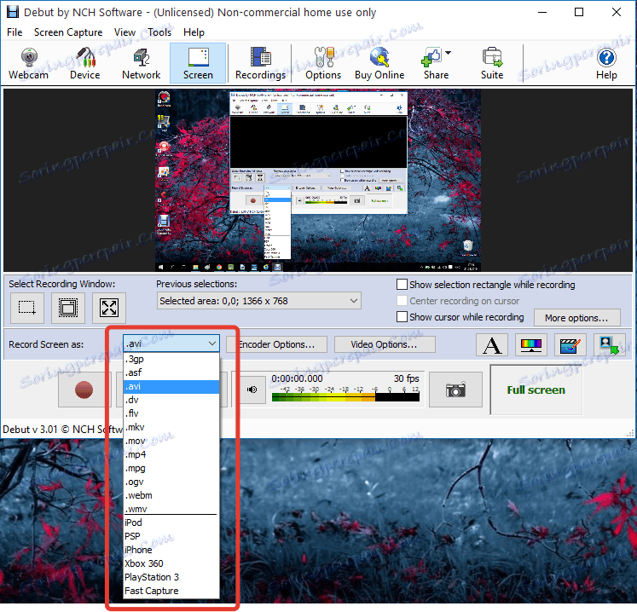Open the Options toolbar button
This screenshot has height=612, width=637.
[x=323, y=63]
